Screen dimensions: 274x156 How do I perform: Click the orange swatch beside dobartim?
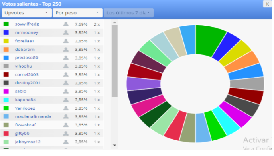click(6, 49)
